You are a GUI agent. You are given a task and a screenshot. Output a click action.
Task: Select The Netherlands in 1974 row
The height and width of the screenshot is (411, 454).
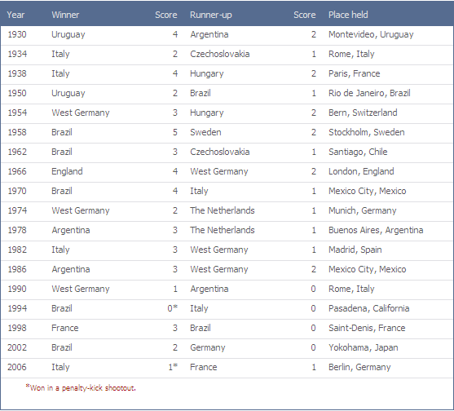223,210
